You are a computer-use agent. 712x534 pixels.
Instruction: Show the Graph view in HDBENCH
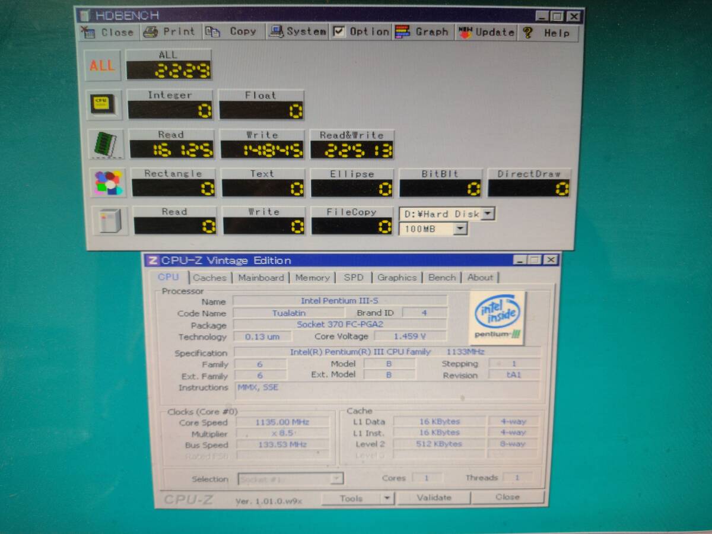click(x=422, y=32)
